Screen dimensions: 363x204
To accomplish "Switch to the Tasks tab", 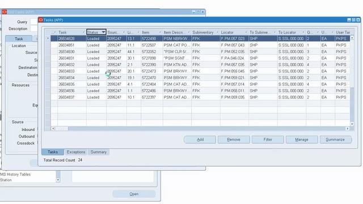I will point(53,152).
